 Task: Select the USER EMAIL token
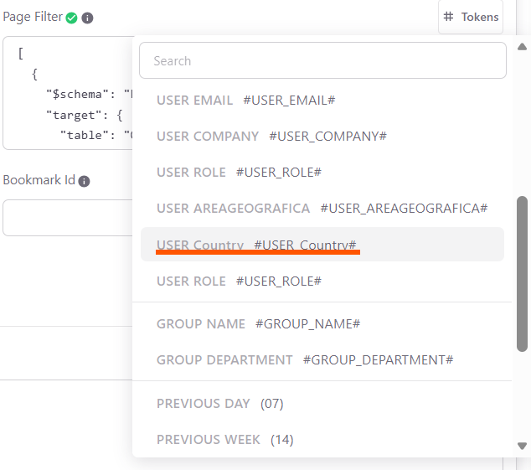pos(245,101)
